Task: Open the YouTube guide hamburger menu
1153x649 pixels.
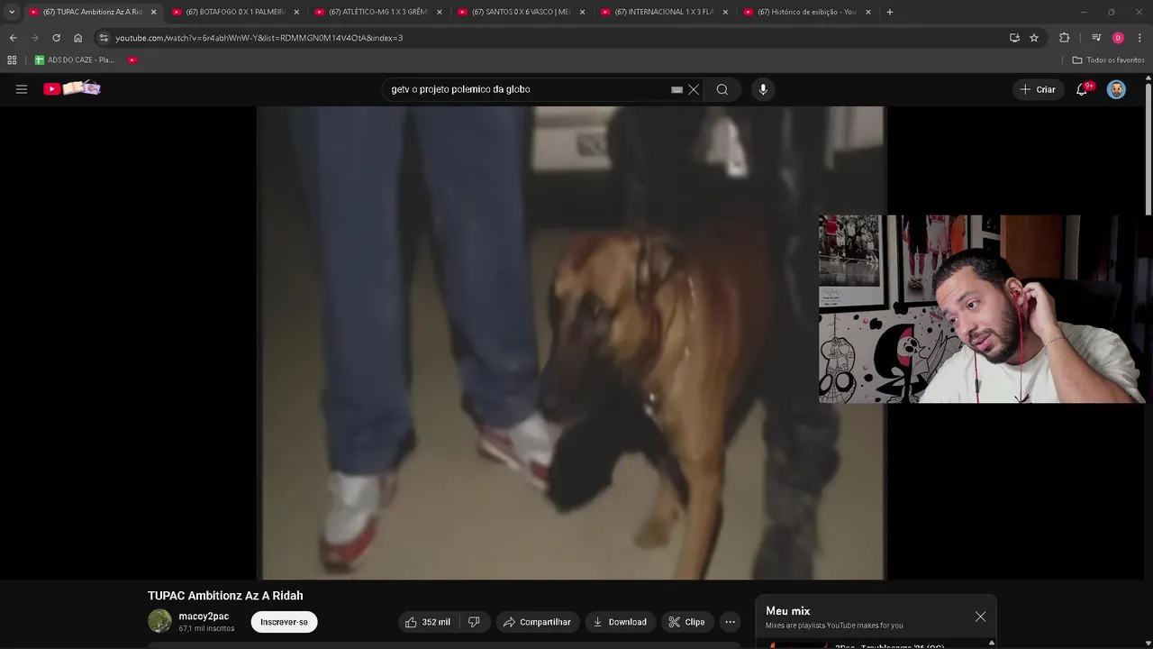Action: tap(22, 89)
